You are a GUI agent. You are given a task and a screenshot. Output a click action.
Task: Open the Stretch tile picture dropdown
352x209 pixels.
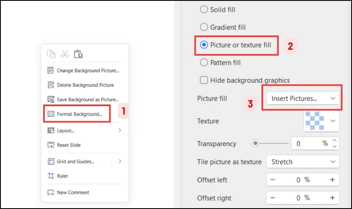tap(303, 162)
